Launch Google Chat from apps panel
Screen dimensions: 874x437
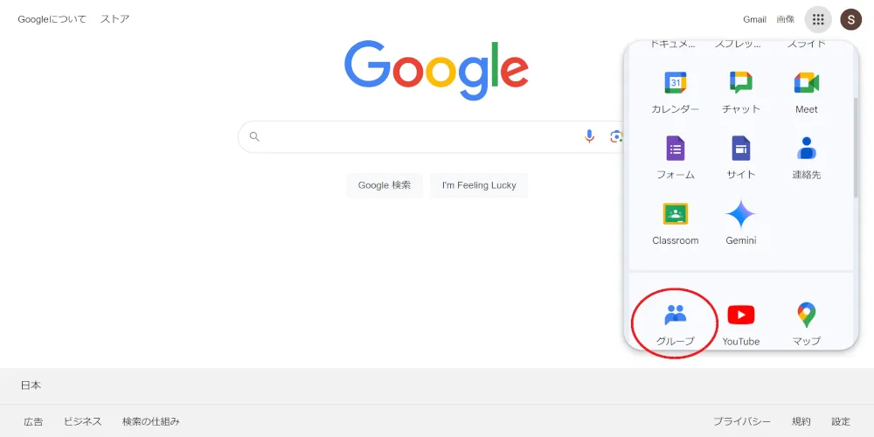point(740,92)
